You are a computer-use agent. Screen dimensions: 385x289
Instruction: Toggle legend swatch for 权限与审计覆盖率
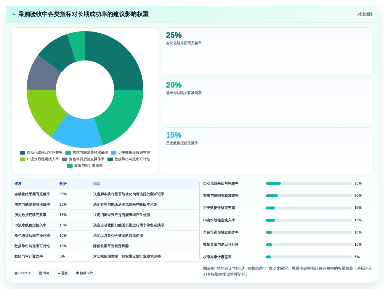[70, 166]
